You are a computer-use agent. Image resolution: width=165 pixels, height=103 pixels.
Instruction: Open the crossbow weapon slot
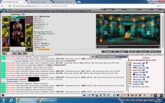(6, 33)
